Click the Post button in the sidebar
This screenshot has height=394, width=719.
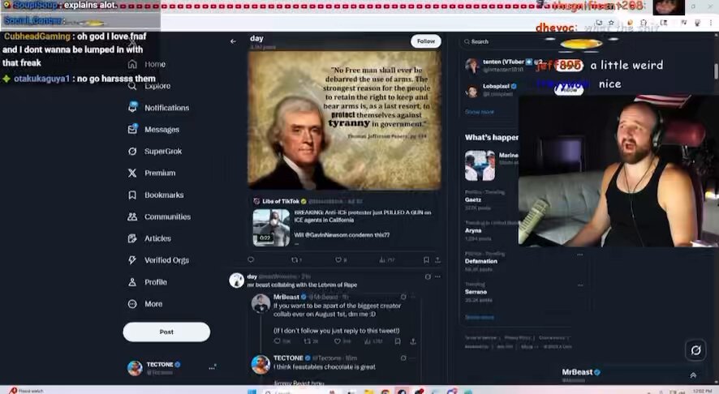pos(166,332)
